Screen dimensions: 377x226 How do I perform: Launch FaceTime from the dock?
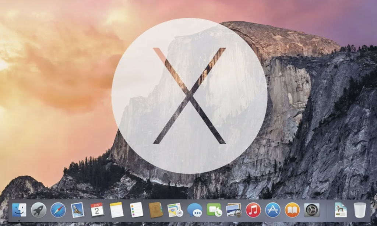[x=214, y=210]
